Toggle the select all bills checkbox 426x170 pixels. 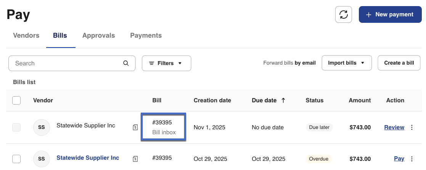[16, 100]
